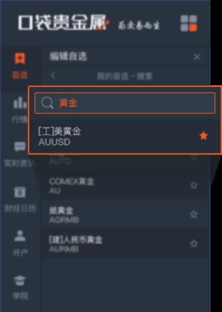222x312 pixels.
Task: Click the 口袋贵金属 logo
Action: (63, 22)
